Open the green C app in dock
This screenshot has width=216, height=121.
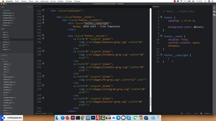[x=103, y=118]
